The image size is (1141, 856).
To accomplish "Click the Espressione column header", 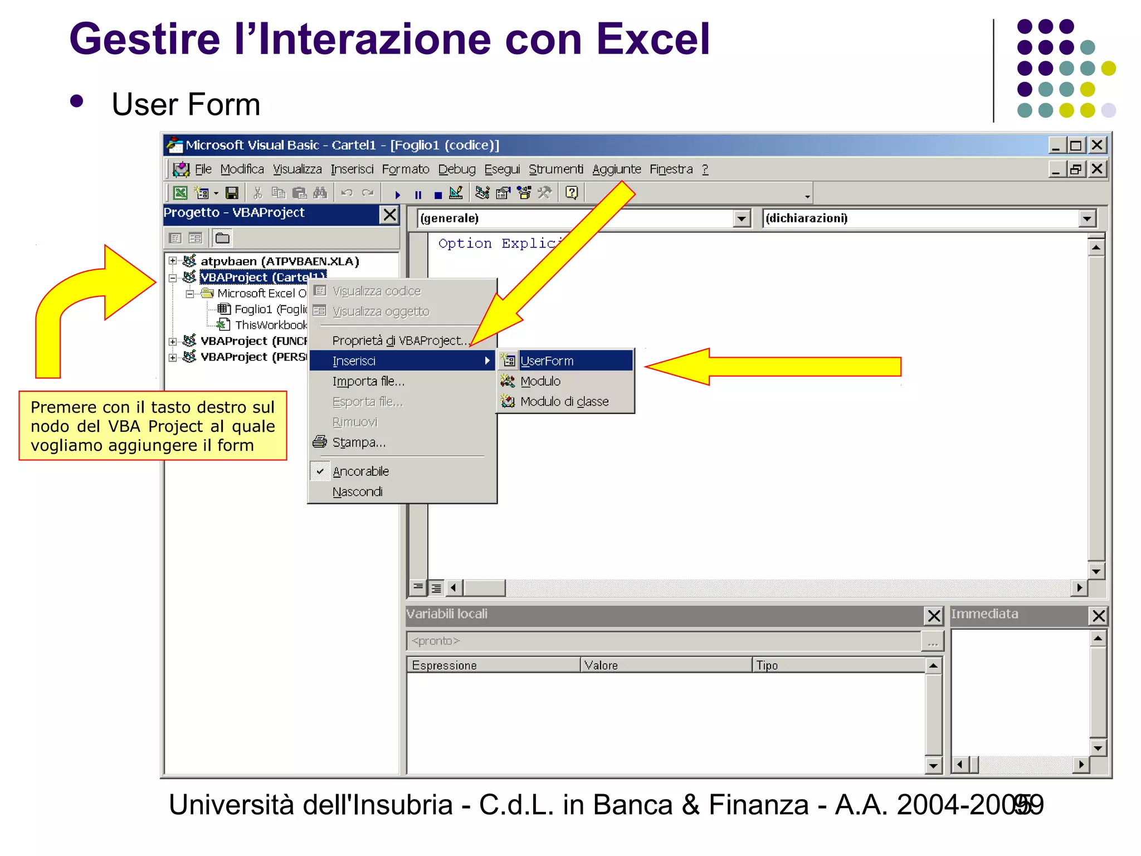I will click(x=494, y=665).
